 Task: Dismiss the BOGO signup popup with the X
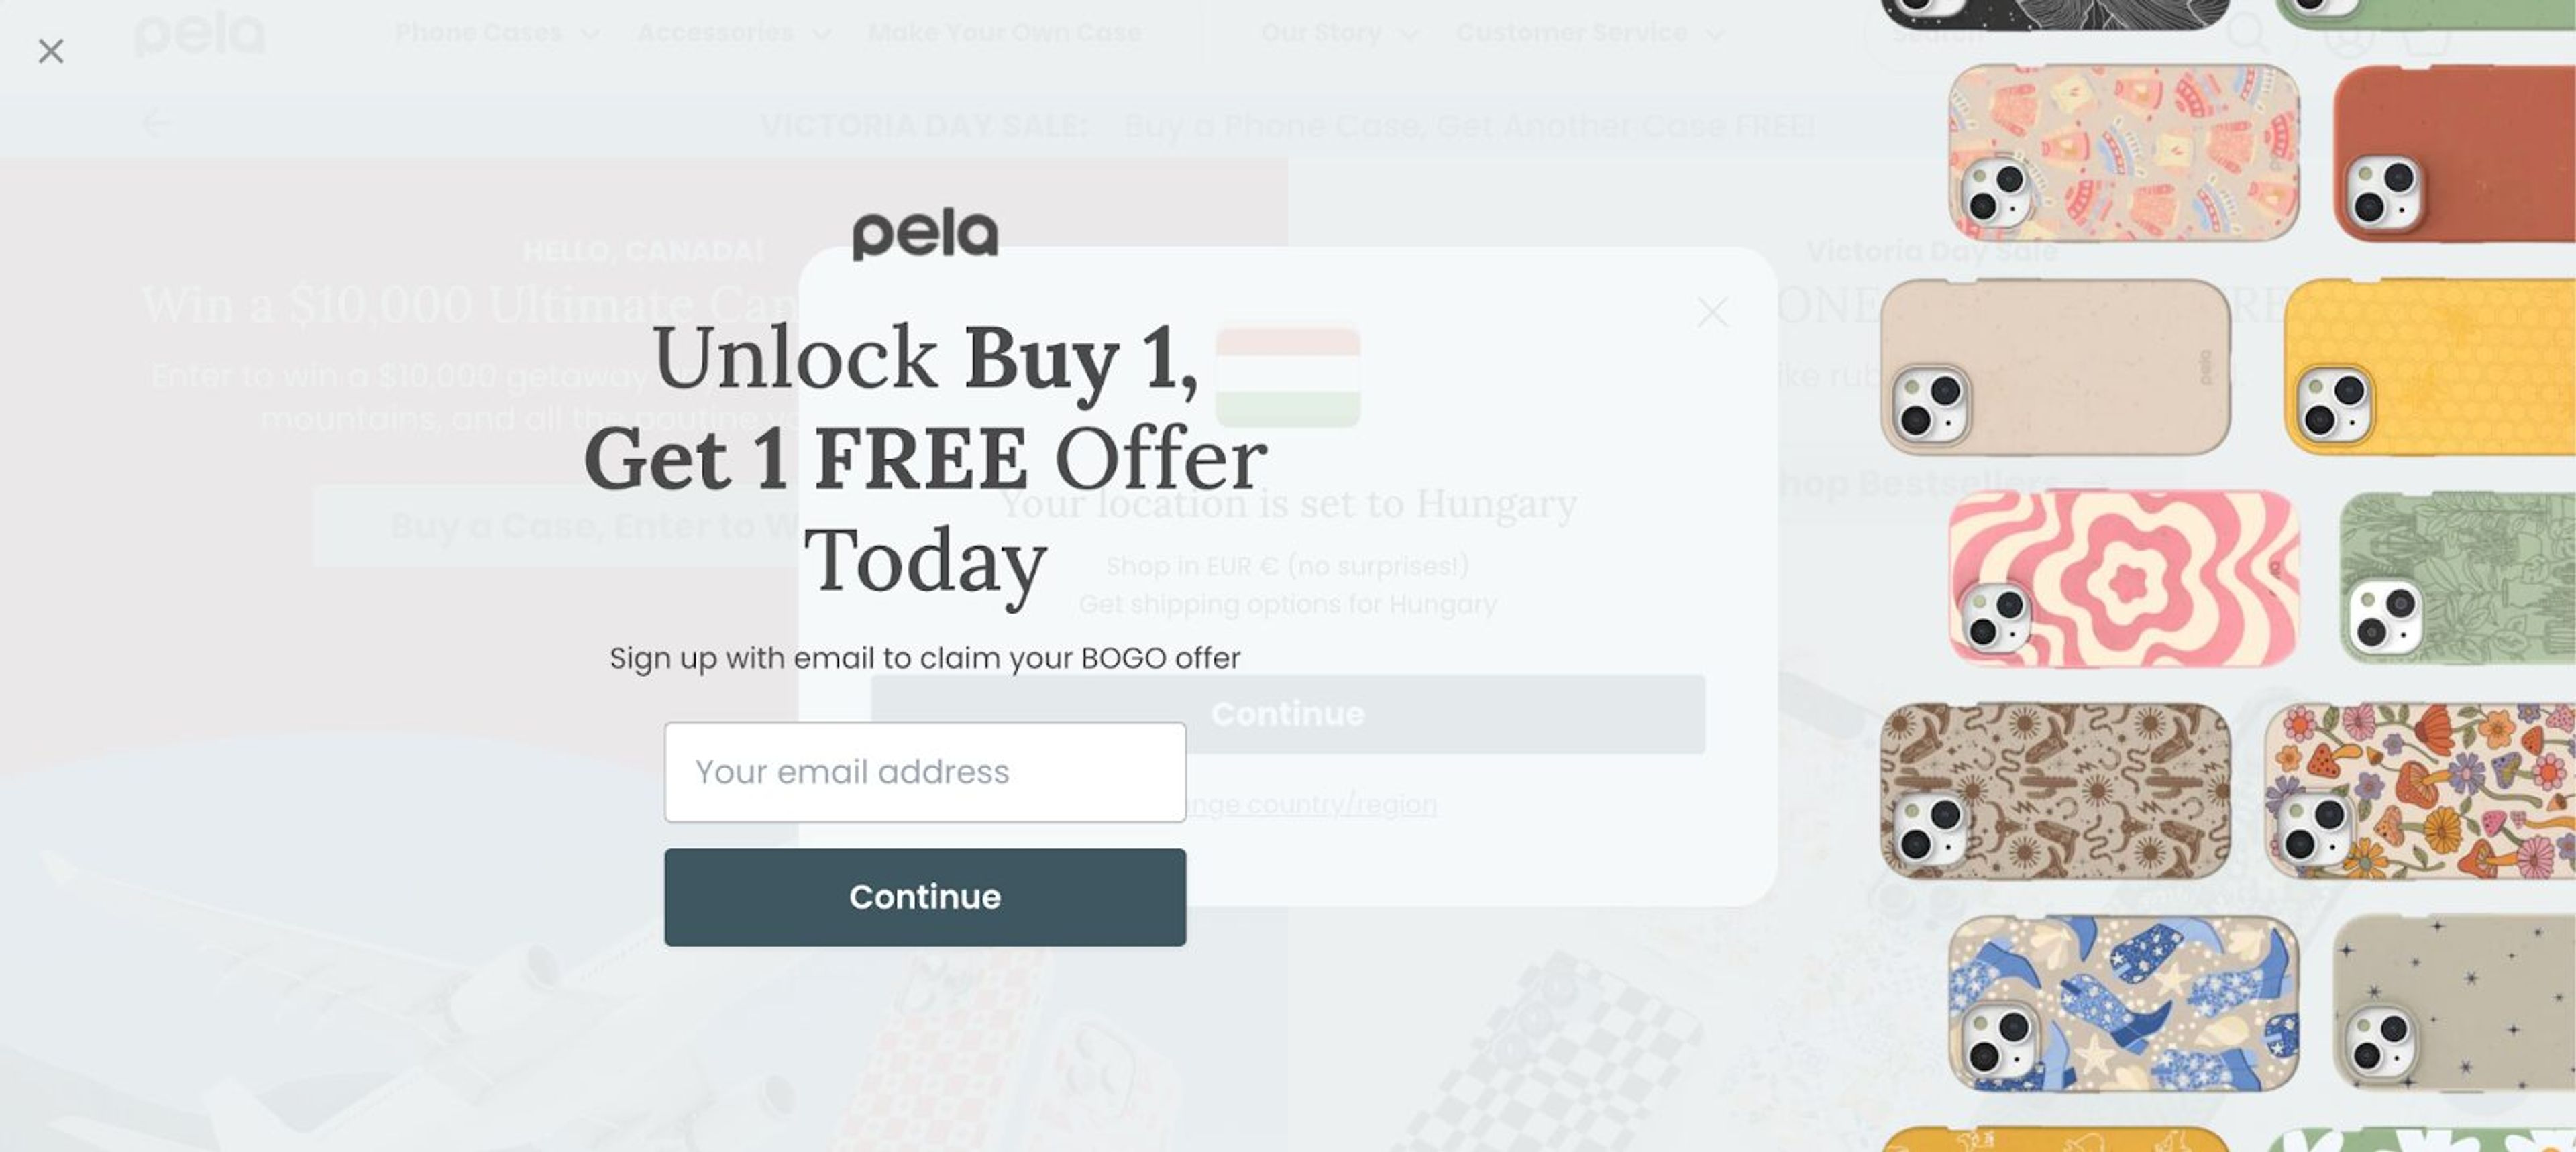(x=52, y=51)
